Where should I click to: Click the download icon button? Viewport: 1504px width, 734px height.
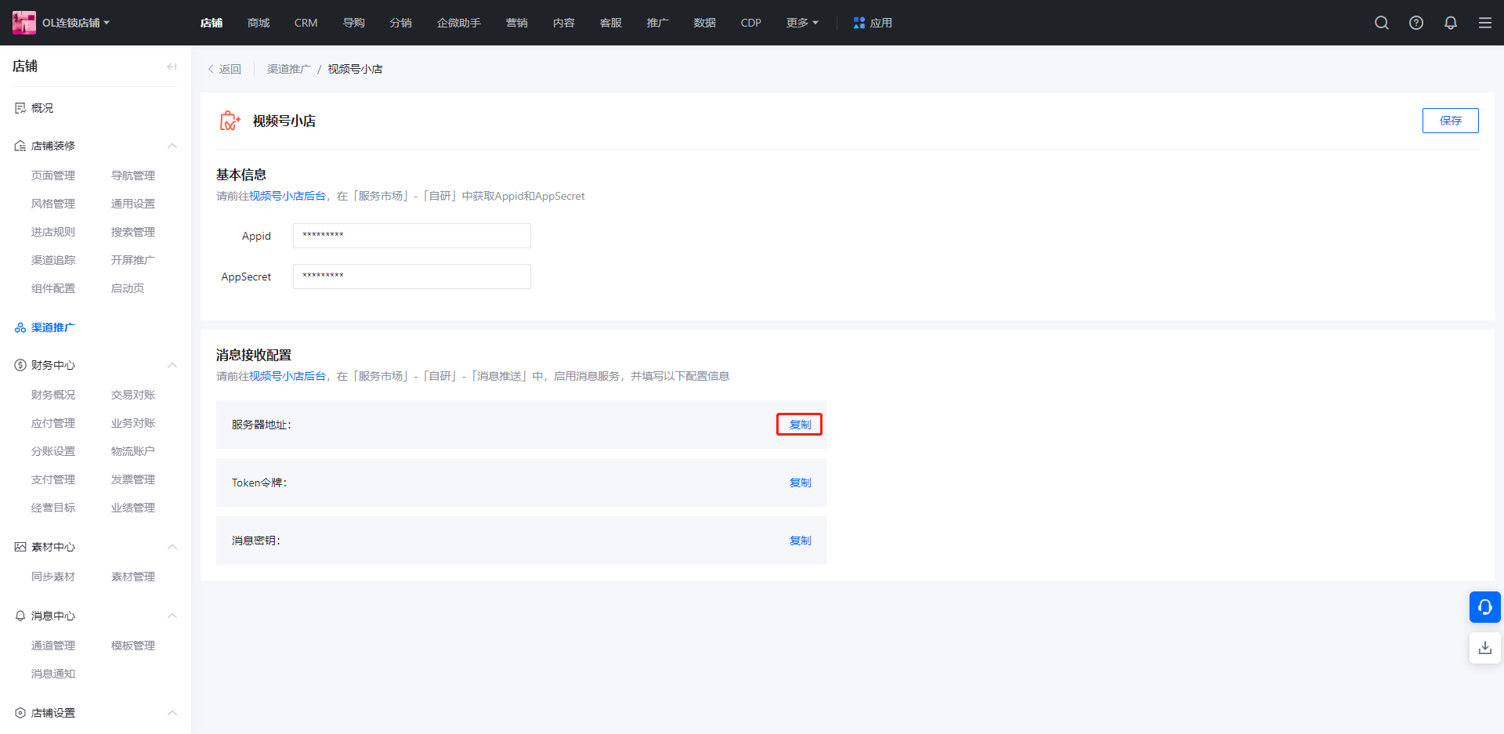[x=1485, y=648]
